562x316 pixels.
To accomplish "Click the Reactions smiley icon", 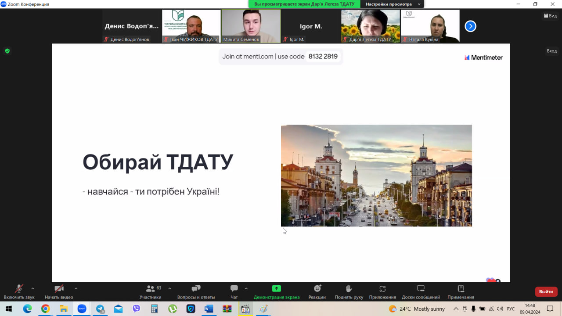I will [x=317, y=289].
